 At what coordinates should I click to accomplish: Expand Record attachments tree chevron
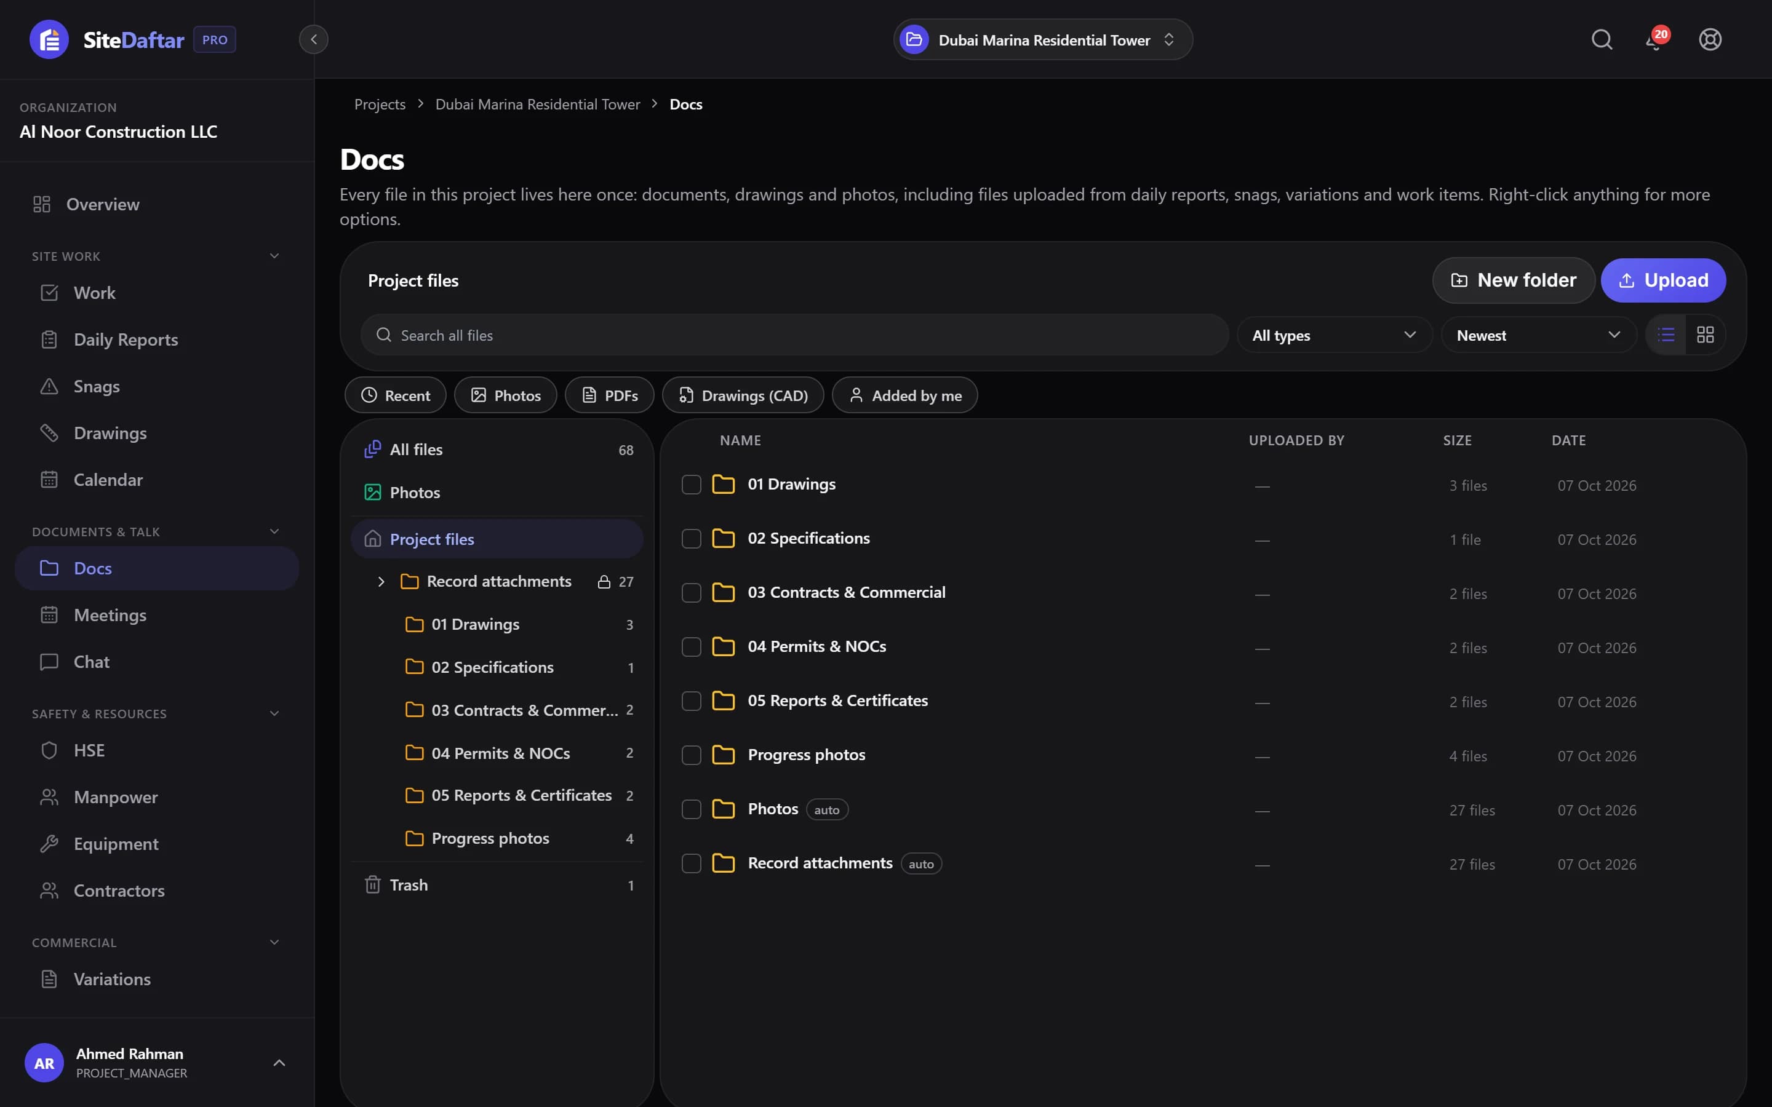click(x=381, y=582)
